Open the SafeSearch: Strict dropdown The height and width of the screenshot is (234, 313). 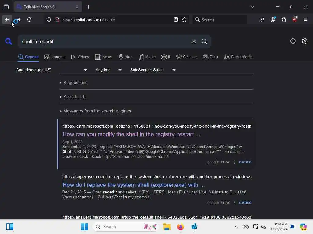[x=153, y=70]
